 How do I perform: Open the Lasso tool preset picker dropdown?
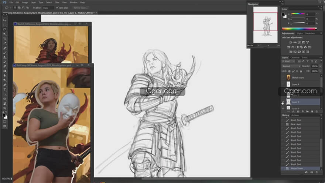click(x=10, y=8)
